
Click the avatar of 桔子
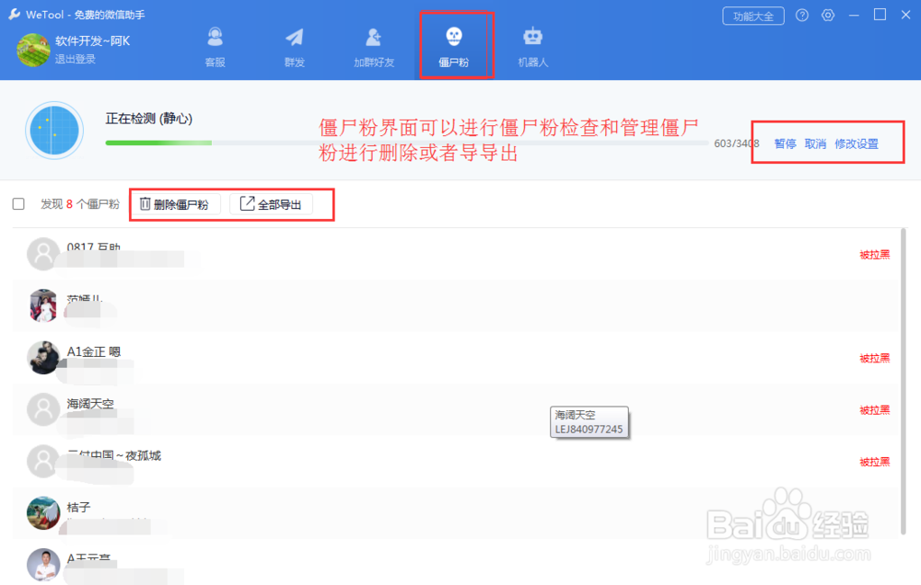pyautogui.click(x=43, y=513)
